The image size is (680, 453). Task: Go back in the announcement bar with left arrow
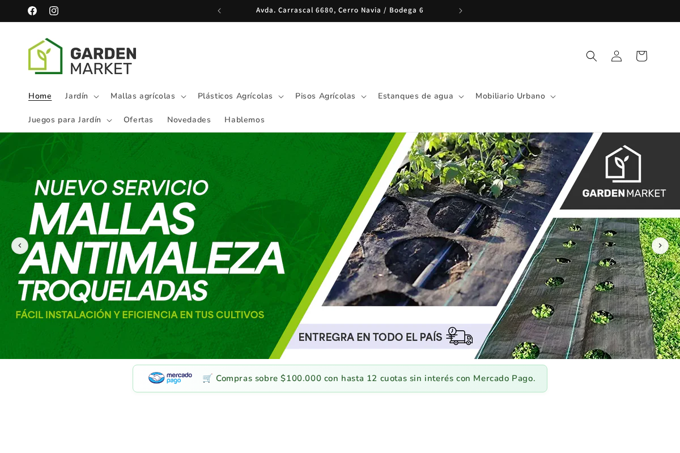(x=219, y=10)
